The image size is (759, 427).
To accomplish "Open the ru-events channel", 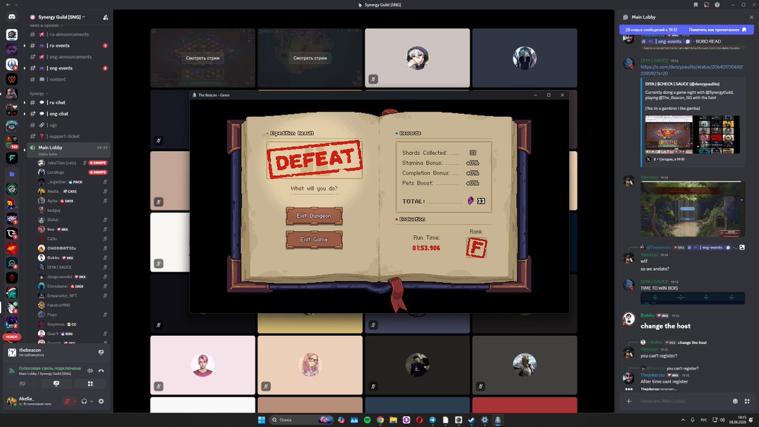I will [x=68, y=46].
